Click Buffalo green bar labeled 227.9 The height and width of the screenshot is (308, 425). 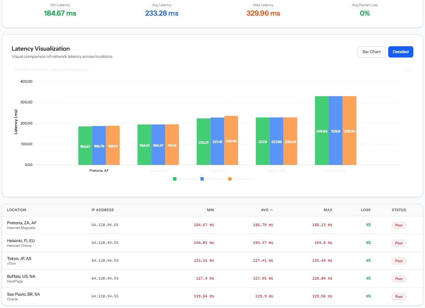pyautogui.click(x=263, y=141)
